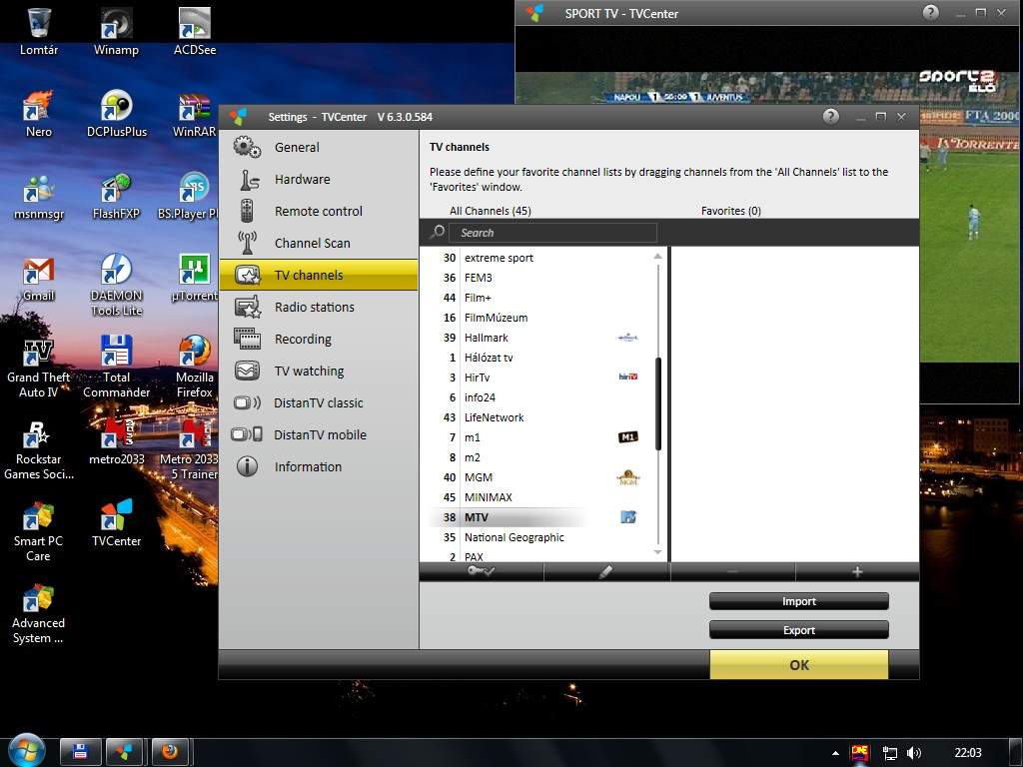
Task: Open ACDSee desktop icon
Action: (x=195, y=31)
